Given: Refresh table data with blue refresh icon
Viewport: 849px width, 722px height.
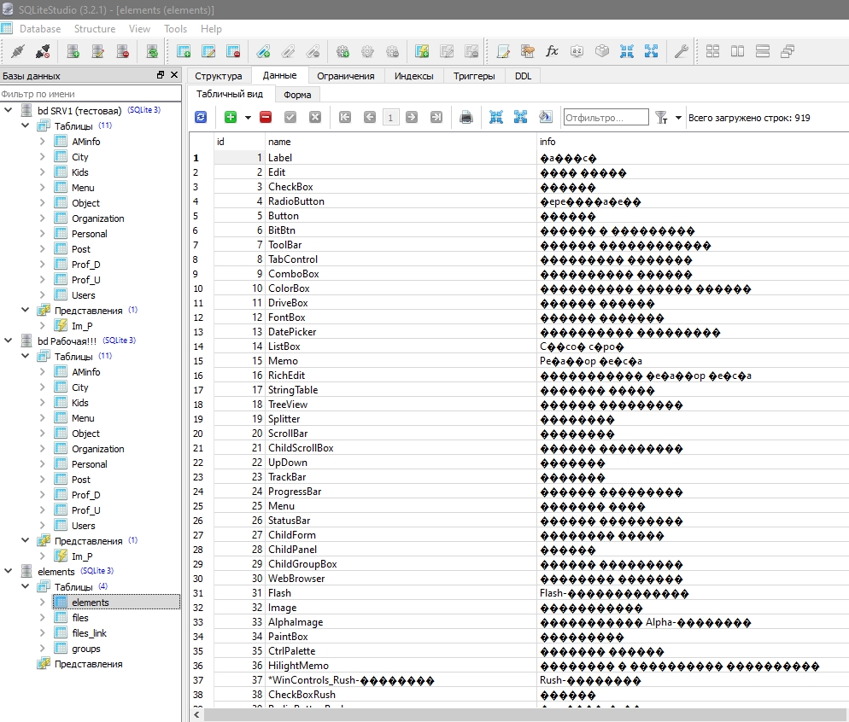Looking at the screenshot, I should pos(201,118).
